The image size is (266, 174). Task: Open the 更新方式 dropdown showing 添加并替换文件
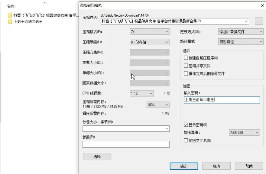click(x=241, y=32)
